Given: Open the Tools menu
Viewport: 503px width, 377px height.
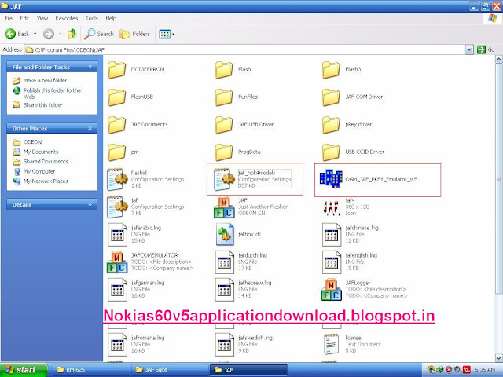Looking at the screenshot, I should [x=92, y=18].
